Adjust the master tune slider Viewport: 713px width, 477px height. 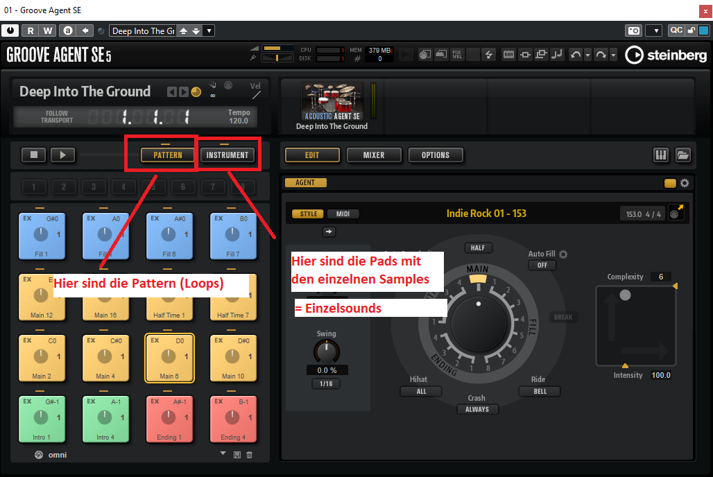click(x=278, y=58)
